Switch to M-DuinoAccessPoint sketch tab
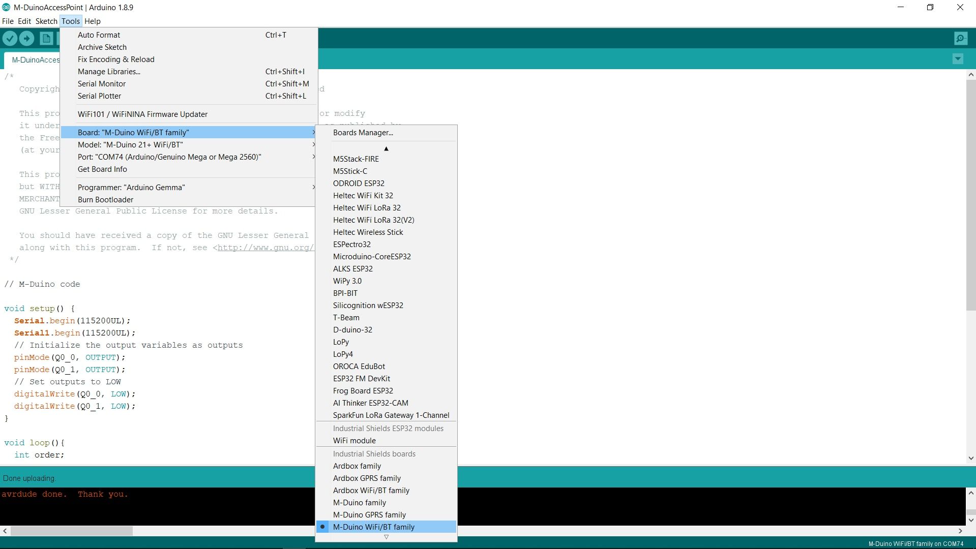The image size is (976, 549). click(x=33, y=60)
